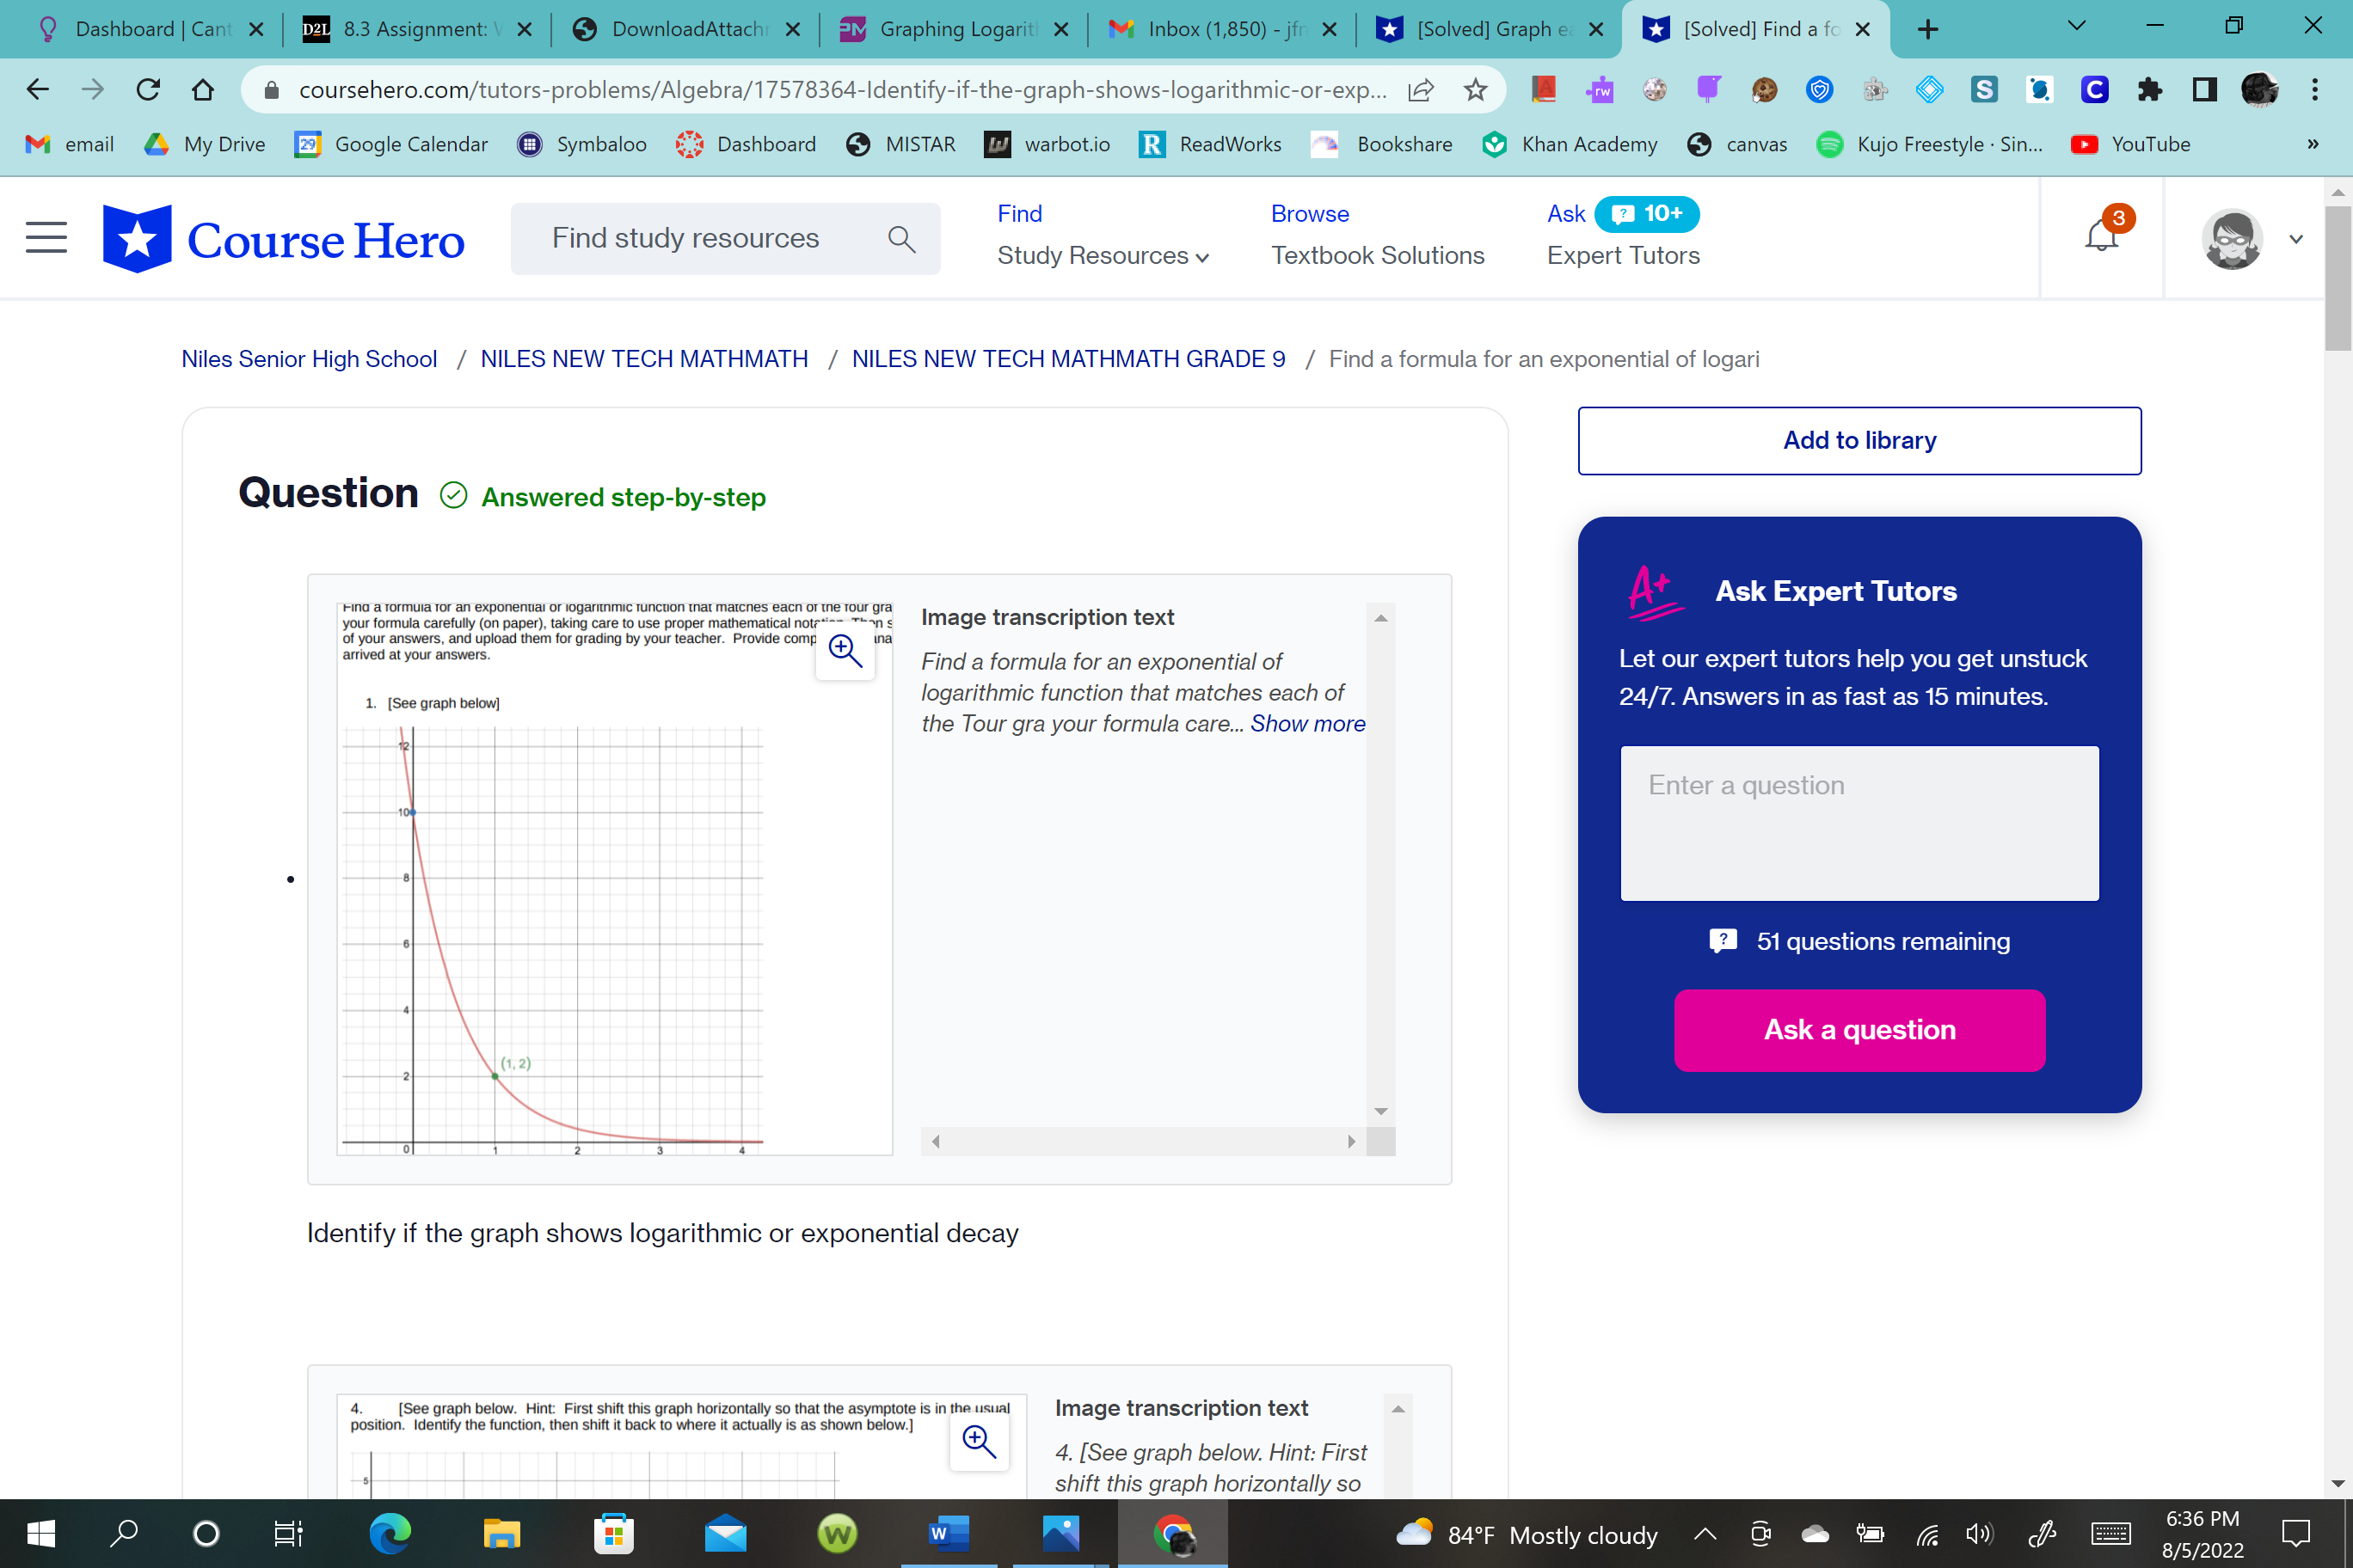Viewport: 2353px width, 1568px height.
Task: Click the Add to library button
Action: tap(1858, 440)
